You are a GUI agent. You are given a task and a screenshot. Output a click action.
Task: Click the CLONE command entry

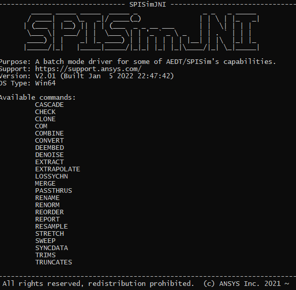(45, 119)
